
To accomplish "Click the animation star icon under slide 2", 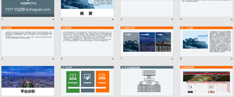I will [113, 20].
